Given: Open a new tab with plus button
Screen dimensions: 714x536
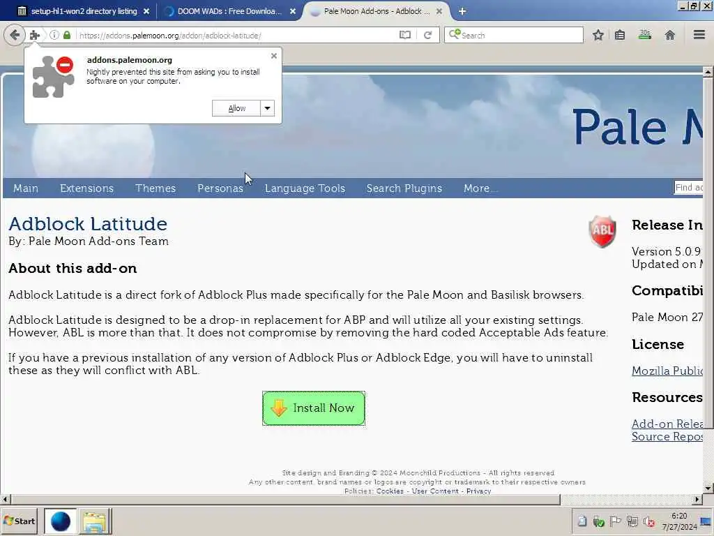Looking at the screenshot, I should [x=462, y=11].
